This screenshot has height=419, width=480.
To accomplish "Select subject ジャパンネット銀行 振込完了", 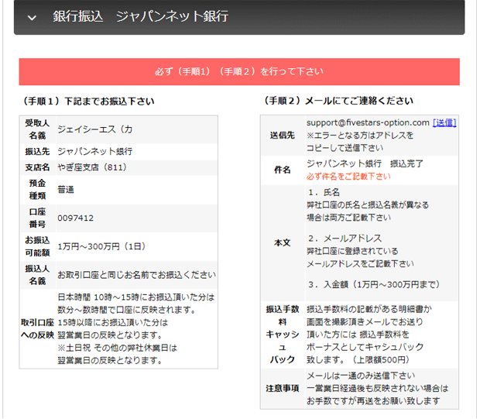I will [365, 164].
